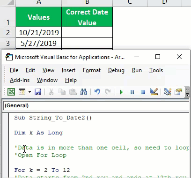Screen dimensions: 191x178
Task: Open the (General) object dropdown
Action: coord(96,106)
